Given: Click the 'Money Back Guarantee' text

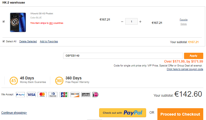Looking at the screenshot, I should (x=33, y=82).
